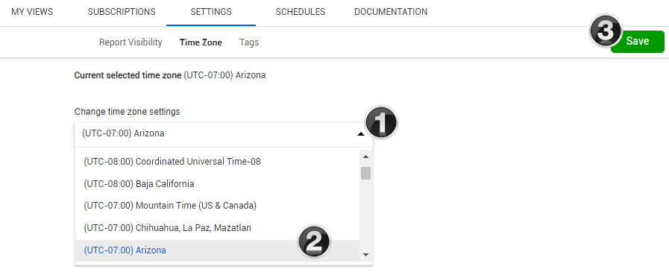This screenshot has height=275, width=669.
Task: Click the dropdown list scroll up arrow
Action: click(x=365, y=157)
